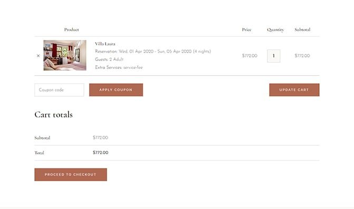Click the Subtotal column header in table

click(302, 29)
